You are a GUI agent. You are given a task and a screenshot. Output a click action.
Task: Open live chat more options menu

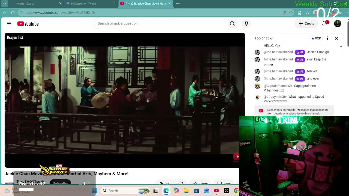tap(327, 38)
